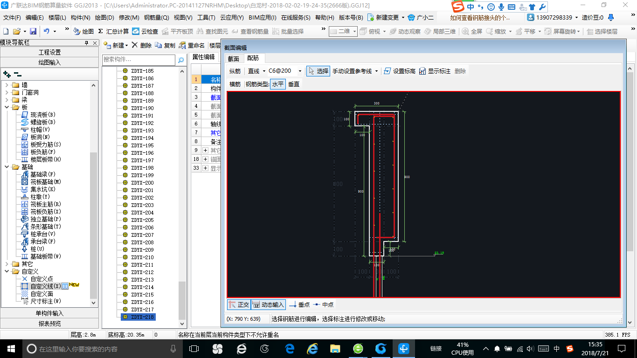The height and width of the screenshot is (358, 637).
Task: Select 水平 horizontal rebar type
Action: click(x=278, y=84)
